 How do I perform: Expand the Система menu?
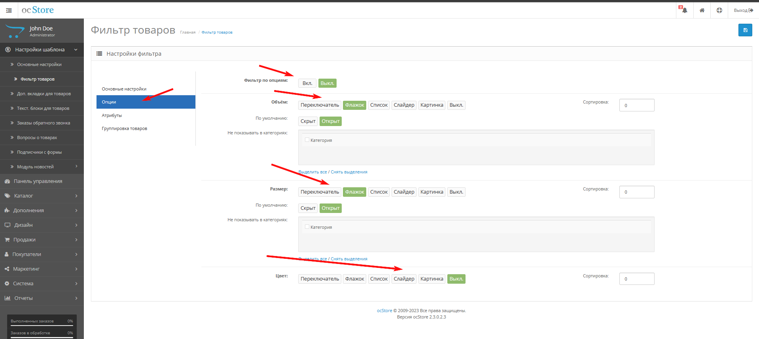pos(42,284)
